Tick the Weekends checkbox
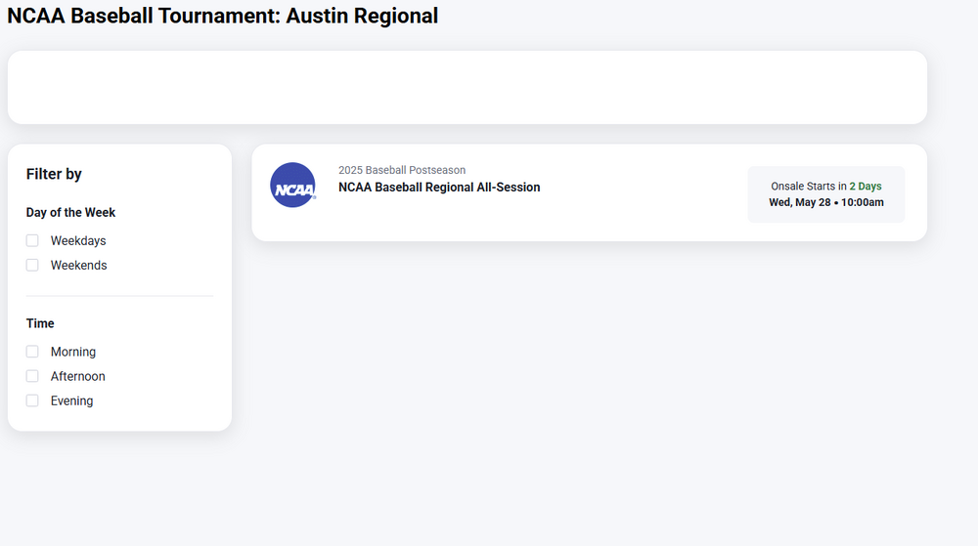Viewport: 978px width, 546px height. click(32, 265)
